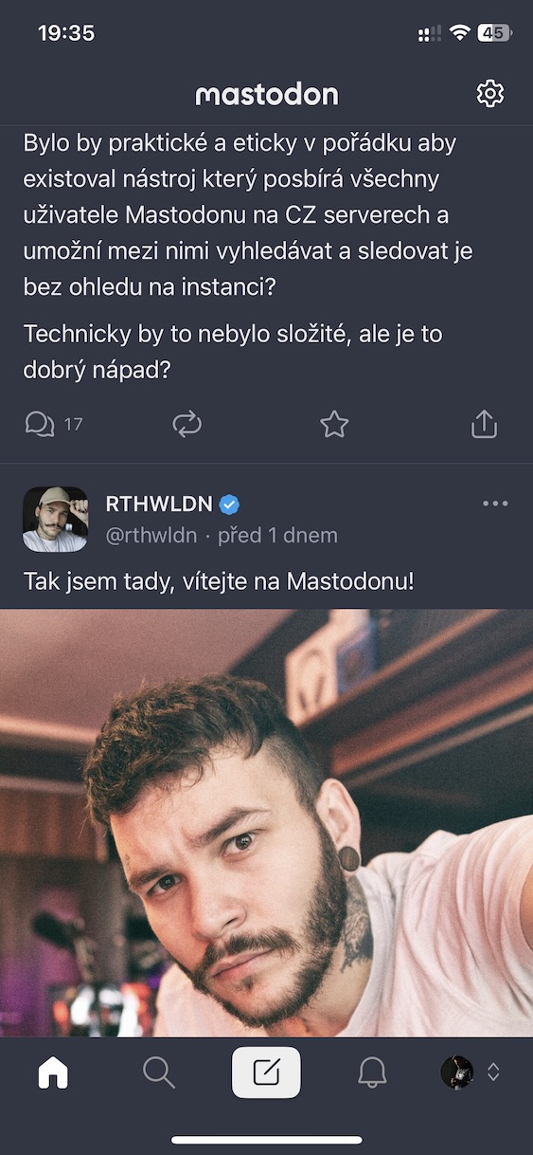The width and height of the screenshot is (533, 1155).
Task: Open own profile avatar in tab bar
Action: [457, 1072]
